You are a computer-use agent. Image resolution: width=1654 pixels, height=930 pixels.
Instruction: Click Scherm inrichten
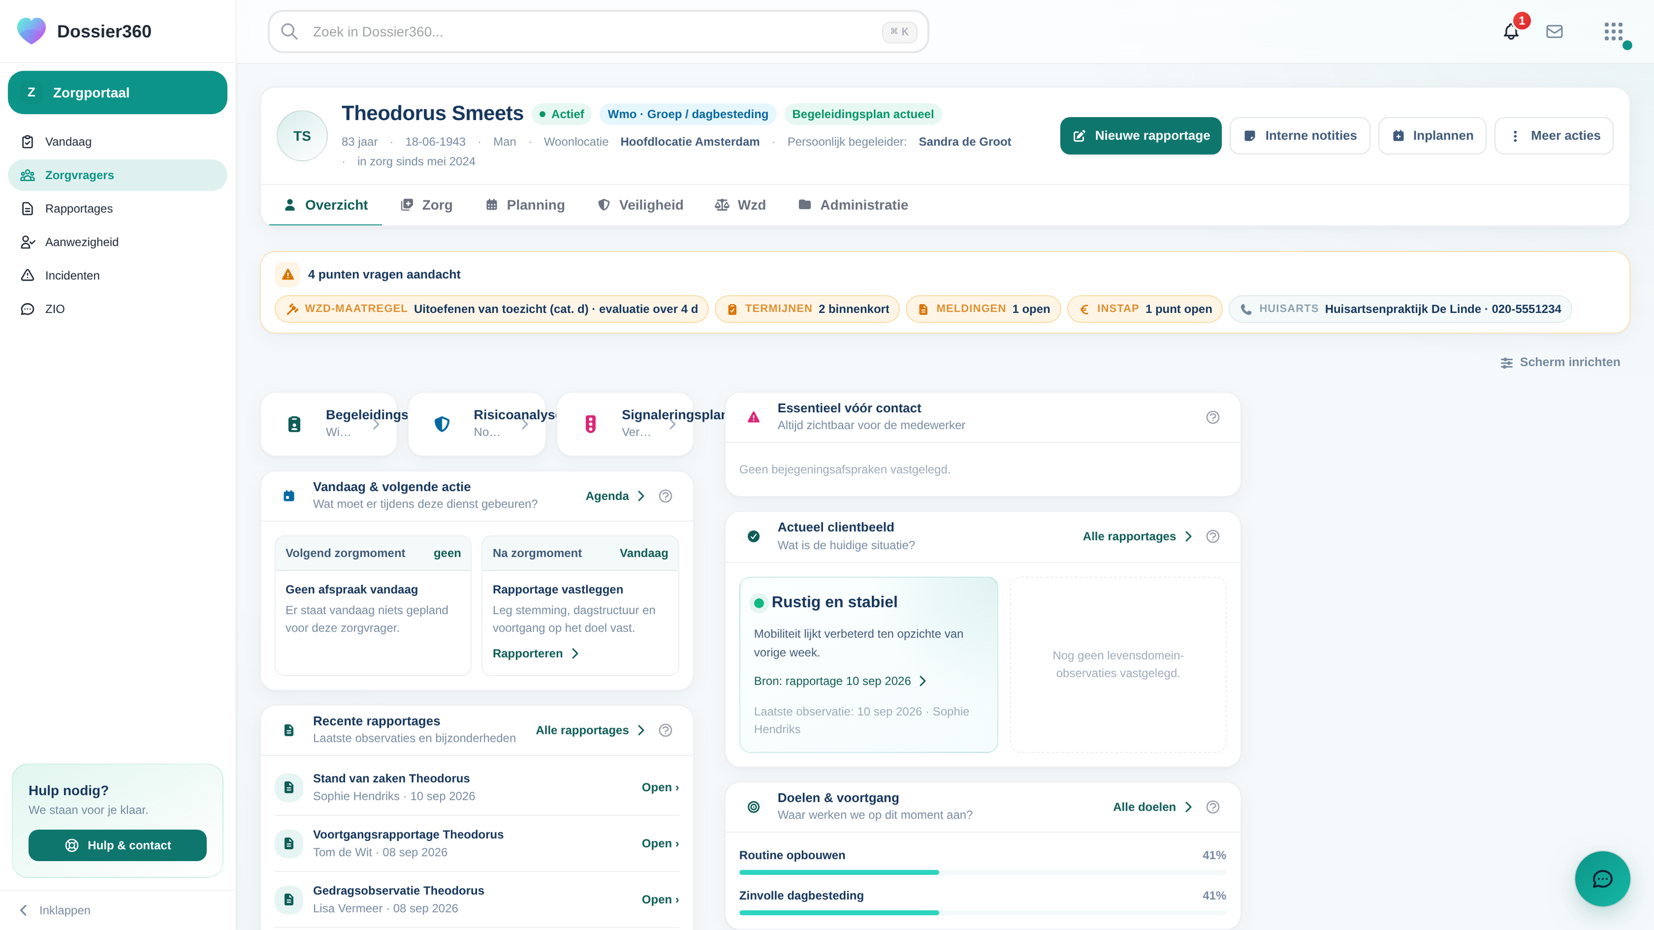(1560, 363)
